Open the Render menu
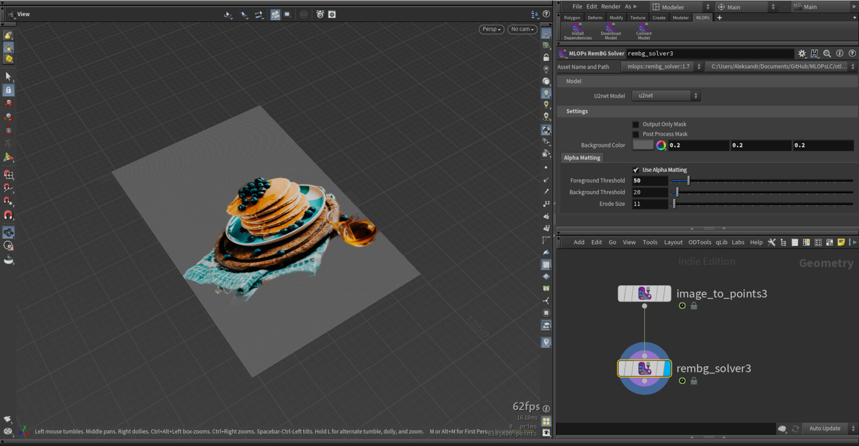This screenshot has width=859, height=446. tap(610, 6)
